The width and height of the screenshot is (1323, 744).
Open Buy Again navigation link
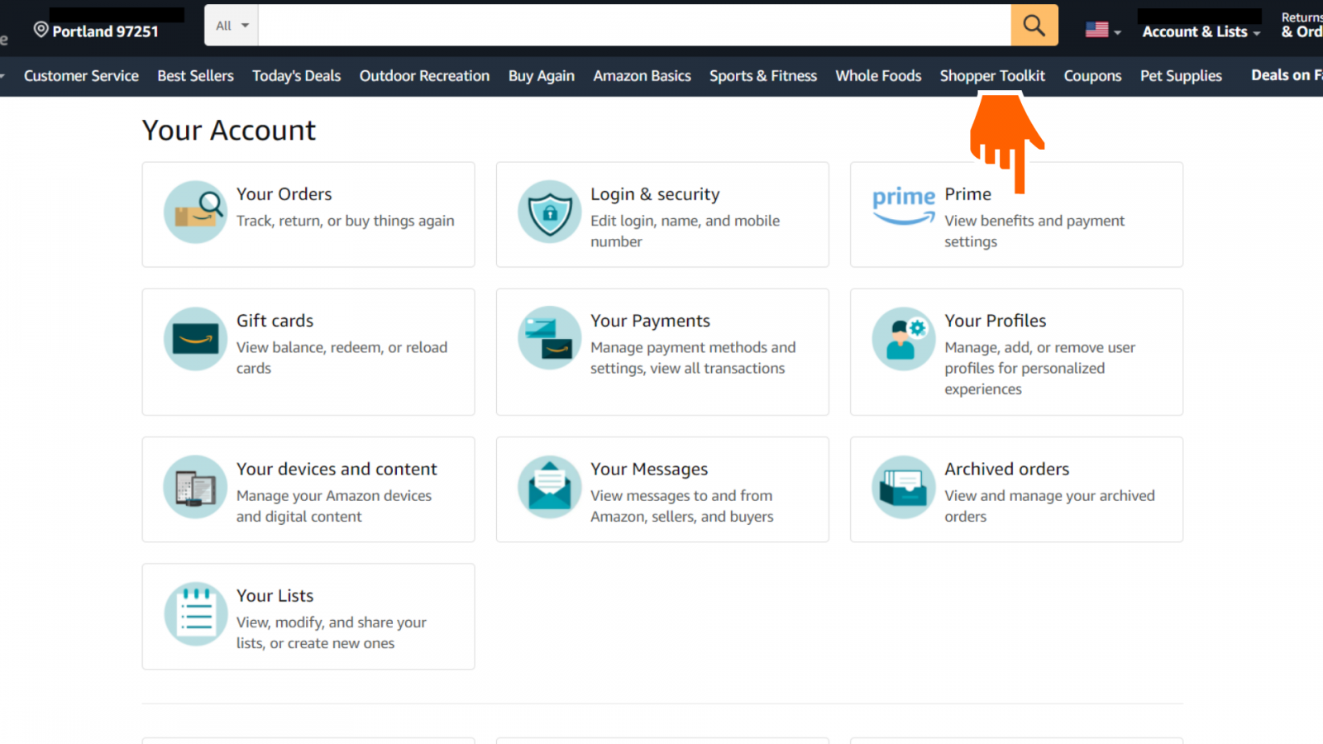pyautogui.click(x=541, y=75)
